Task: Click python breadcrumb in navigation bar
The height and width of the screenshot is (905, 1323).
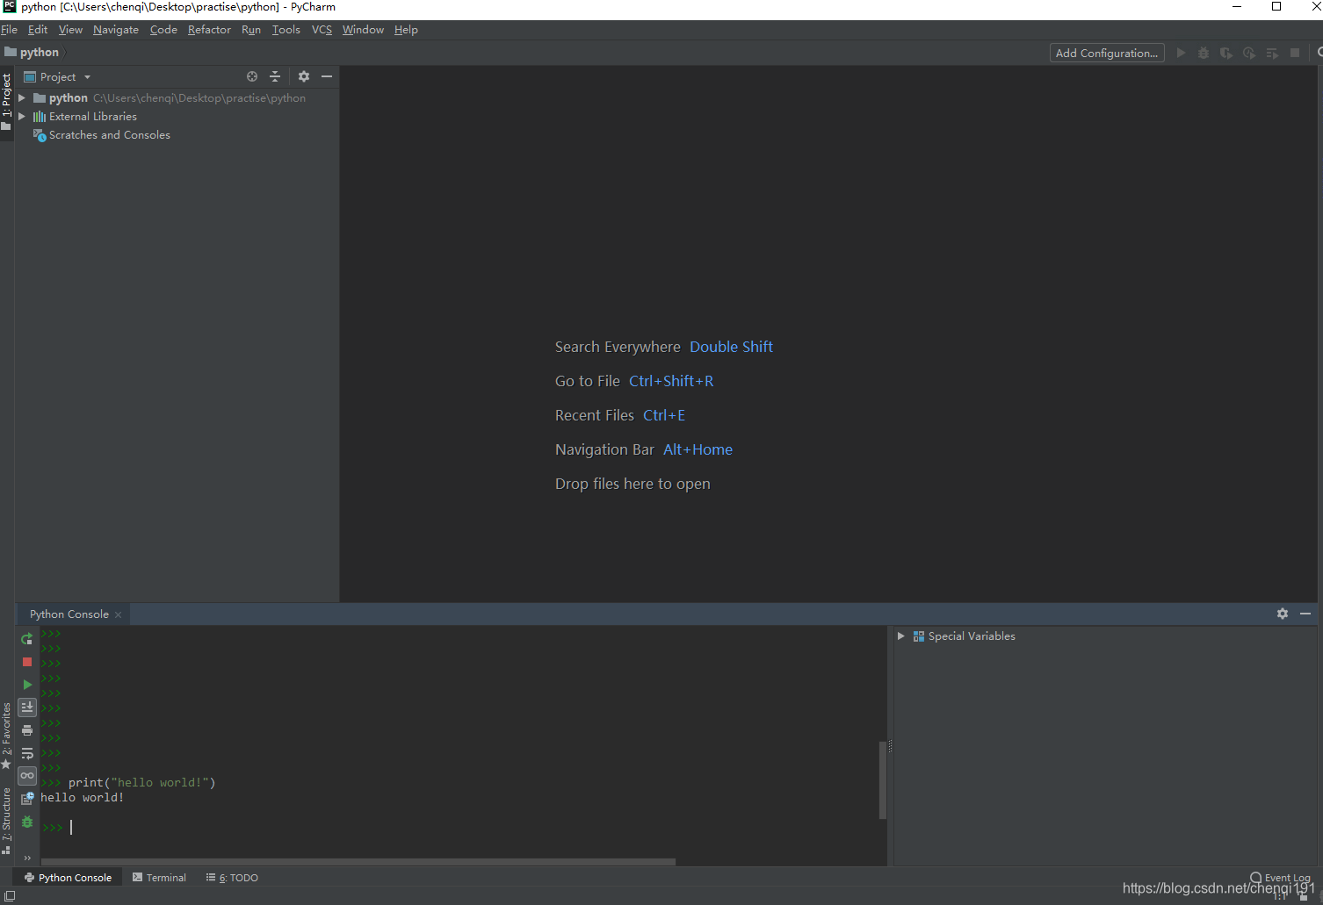Action: tap(33, 53)
